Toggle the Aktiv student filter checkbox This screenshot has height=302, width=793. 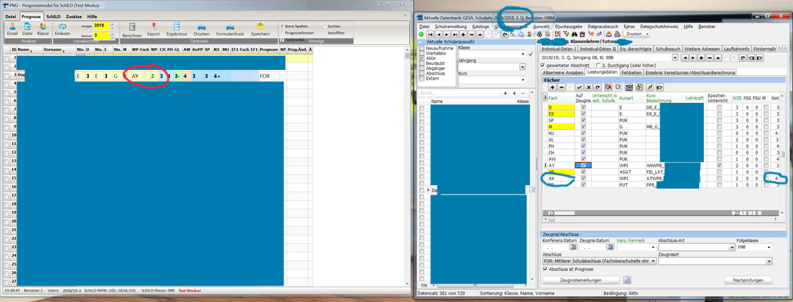coord(422,57)
